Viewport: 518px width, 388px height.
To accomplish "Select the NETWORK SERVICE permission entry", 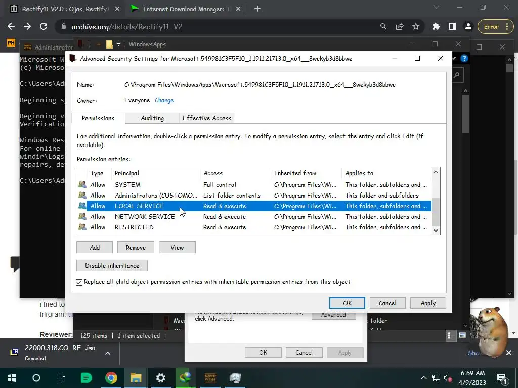I will click(x=254, y=216).
